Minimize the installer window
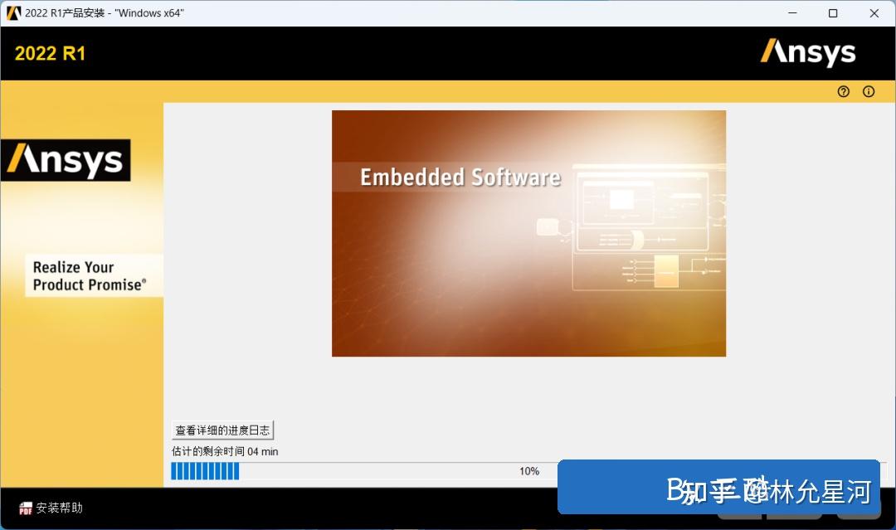Image resolution: width=896 pixels, height=530 pixels. click(x=793, y=13)
